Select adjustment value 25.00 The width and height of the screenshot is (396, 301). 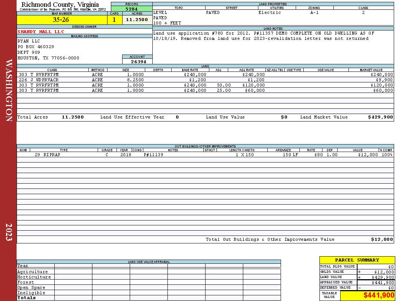click(x=224, y=90)
